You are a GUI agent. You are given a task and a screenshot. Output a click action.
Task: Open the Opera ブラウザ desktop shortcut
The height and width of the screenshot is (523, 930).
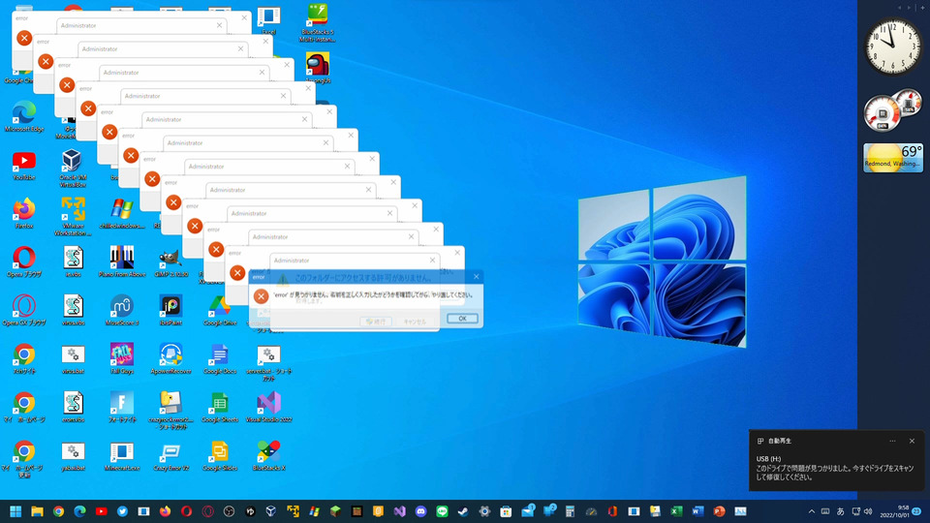pos(24,262)
